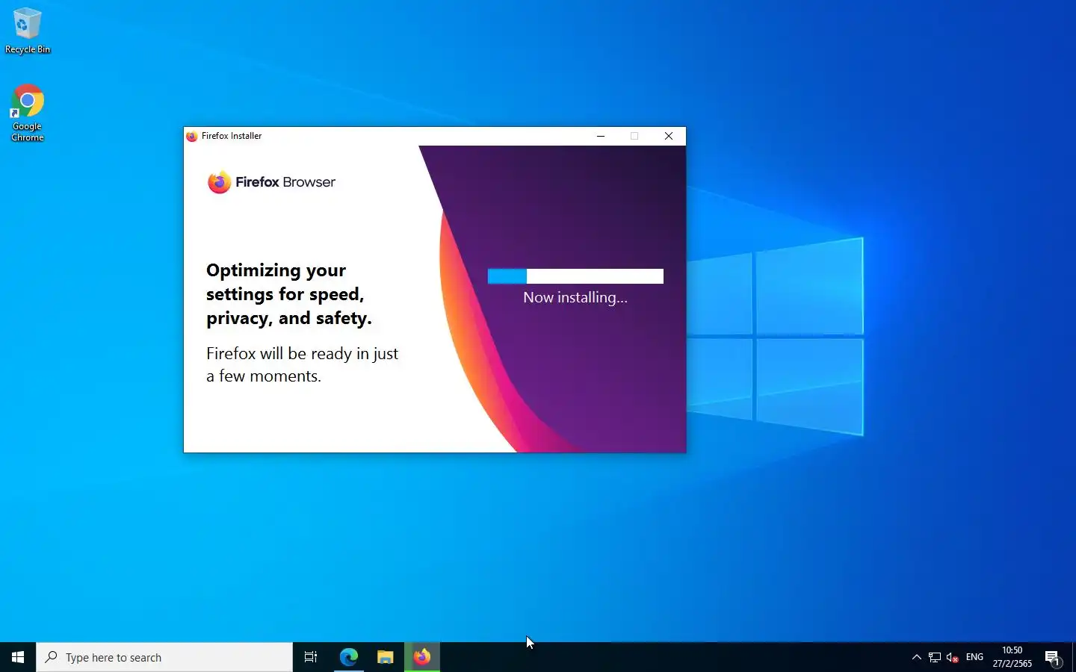Click the 'Now installing...' status text

(575, 297)
